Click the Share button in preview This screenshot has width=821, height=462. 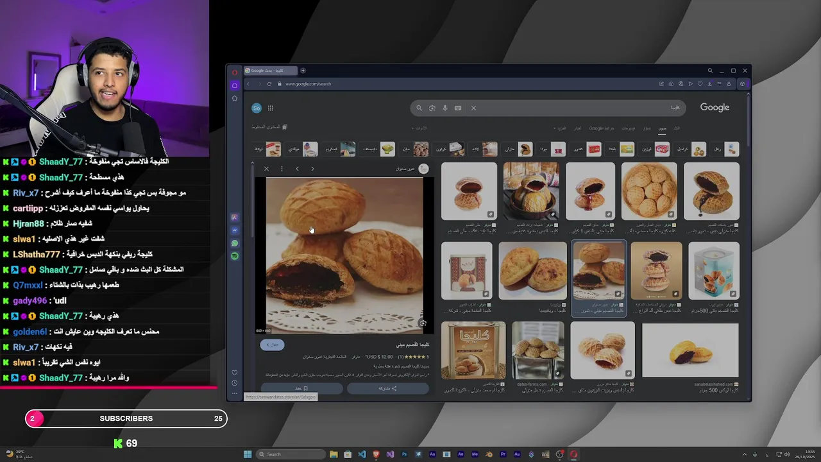click(387, 388)
